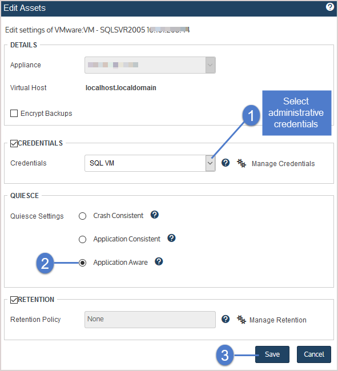
Task: Click the gear icon beside Manage Retention
Action: coord(242,320)
